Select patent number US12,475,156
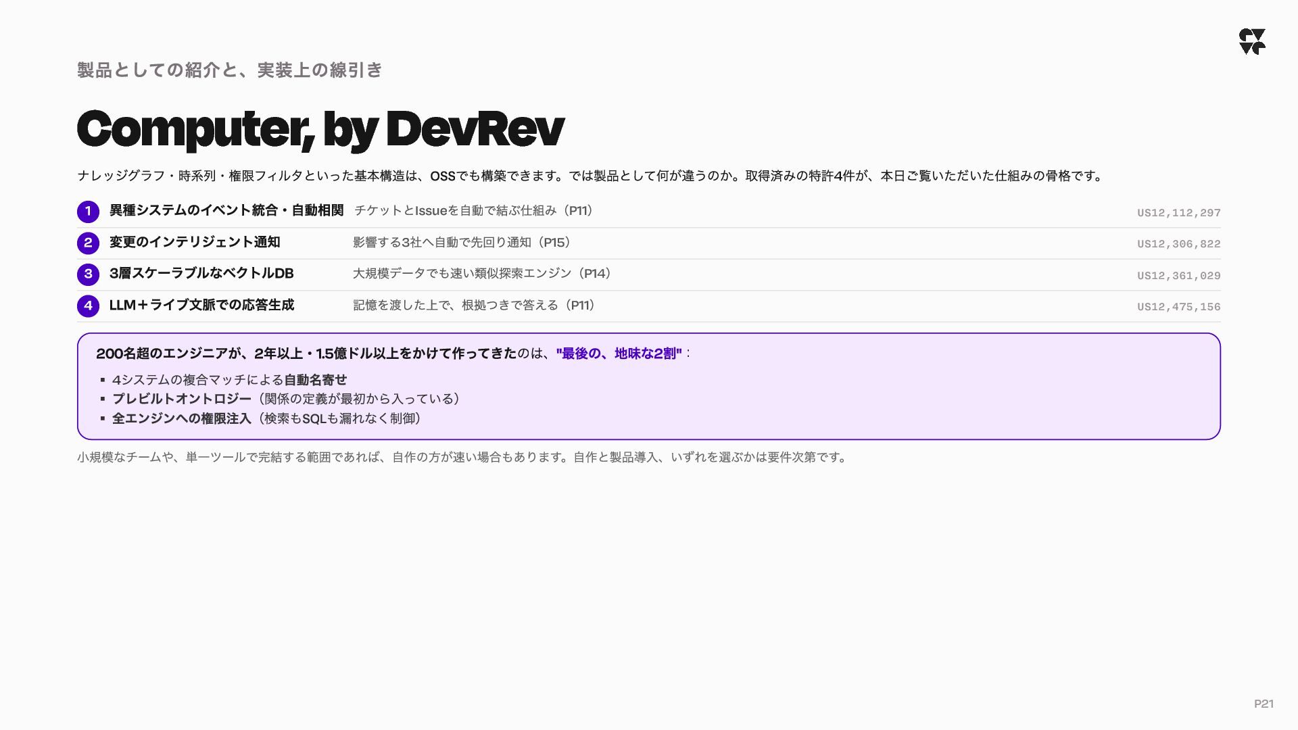This screenshot has height=730, width=1298. [1178, 307]
